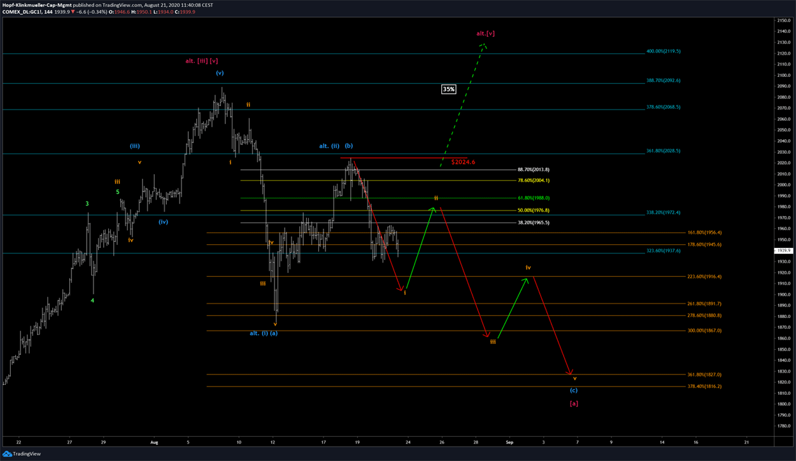This screenshot has width=796, height=461.
Task: Select the 300.00%(1867.0) extension label
Action: [704, 331]
